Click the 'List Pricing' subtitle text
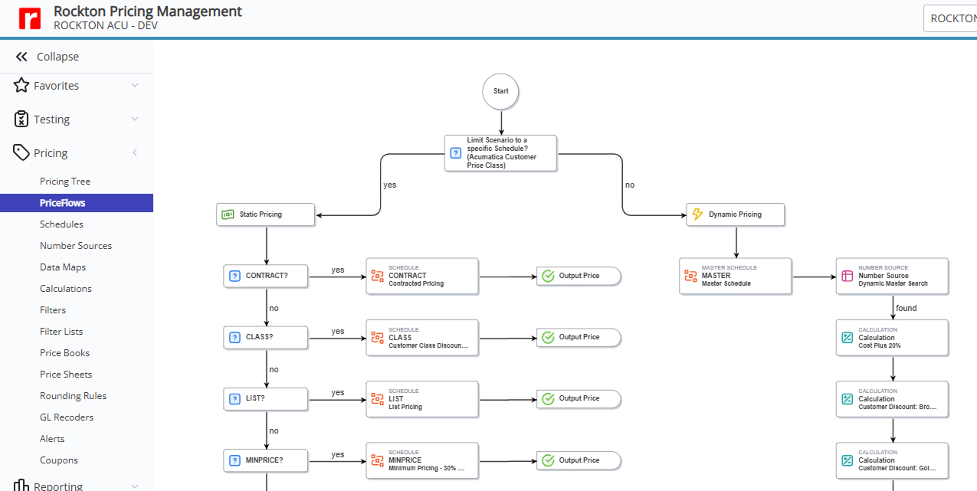 405,407
